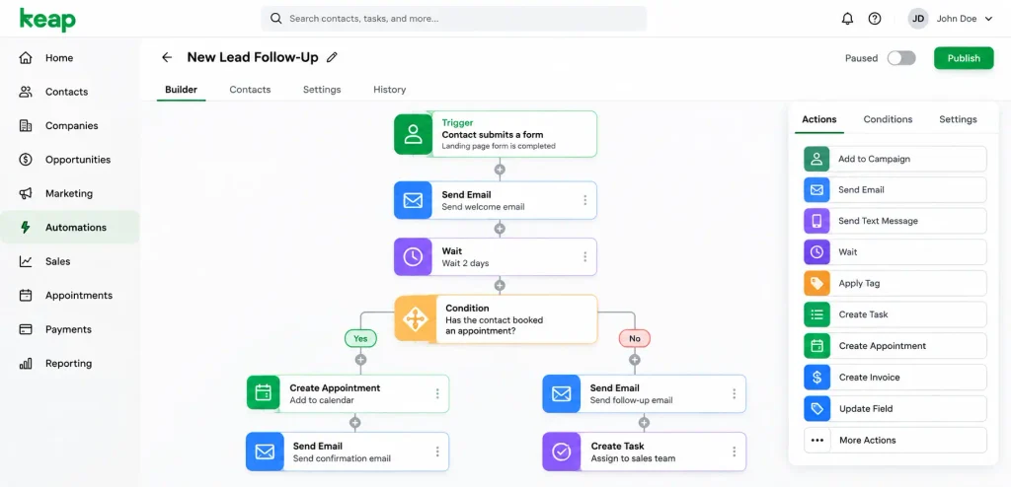
Task: Edit automation name pencil icon
Action: (332, 57)
